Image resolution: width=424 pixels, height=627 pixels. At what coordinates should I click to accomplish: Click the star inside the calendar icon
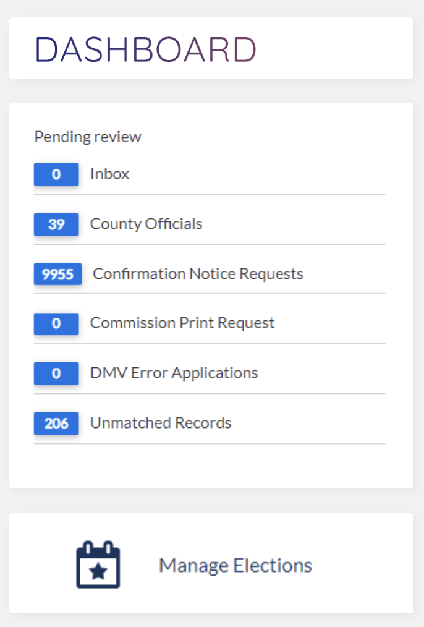coord(98,572)
